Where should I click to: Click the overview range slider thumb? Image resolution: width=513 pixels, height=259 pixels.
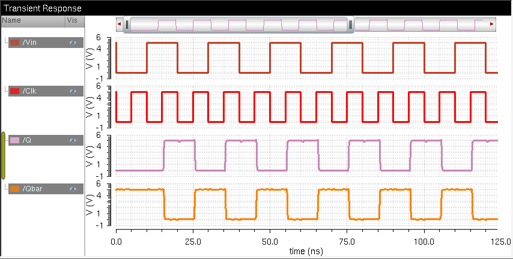tap(238, 25)
